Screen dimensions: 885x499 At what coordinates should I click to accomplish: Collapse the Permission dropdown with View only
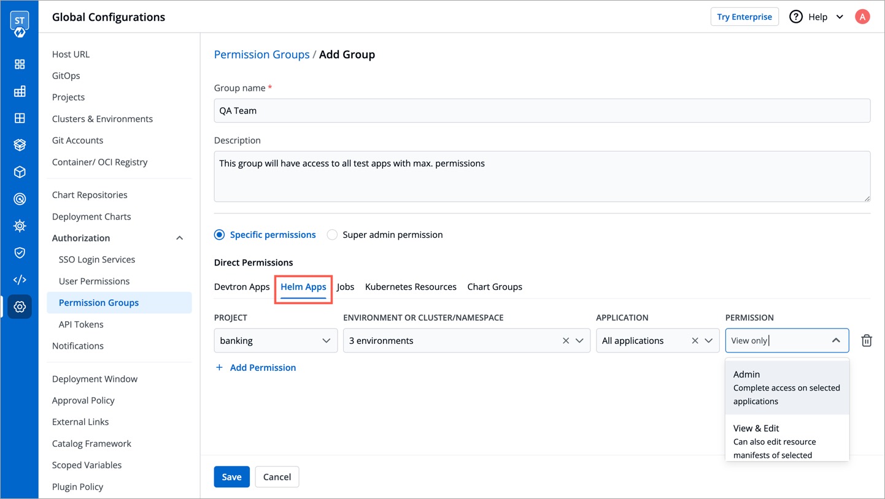tap(835, 341)
